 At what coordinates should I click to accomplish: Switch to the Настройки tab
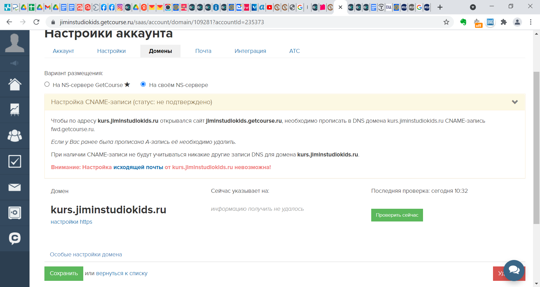point(111,51)
